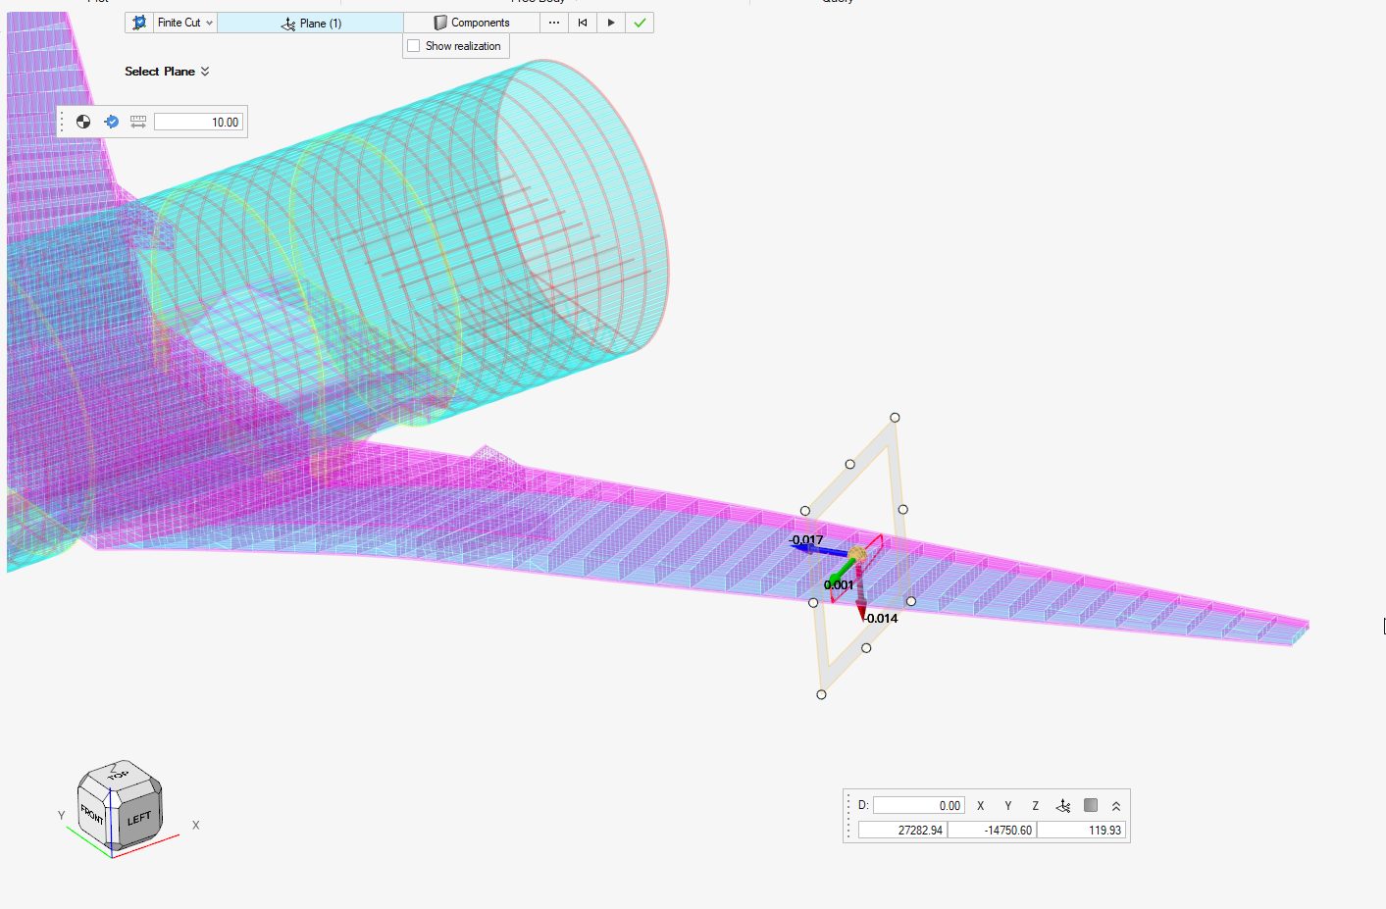Click the reset to first step button

coord(583,23)
